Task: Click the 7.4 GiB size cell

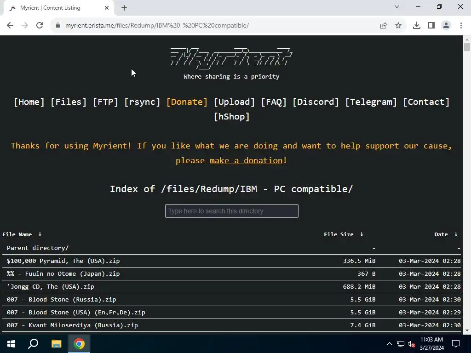Action: (x=363, y=325)
